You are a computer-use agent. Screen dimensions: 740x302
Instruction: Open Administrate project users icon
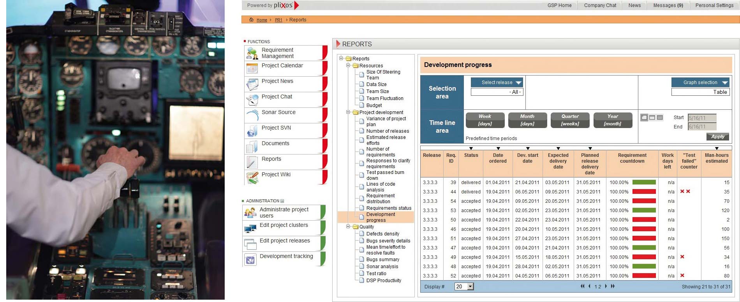250,212
